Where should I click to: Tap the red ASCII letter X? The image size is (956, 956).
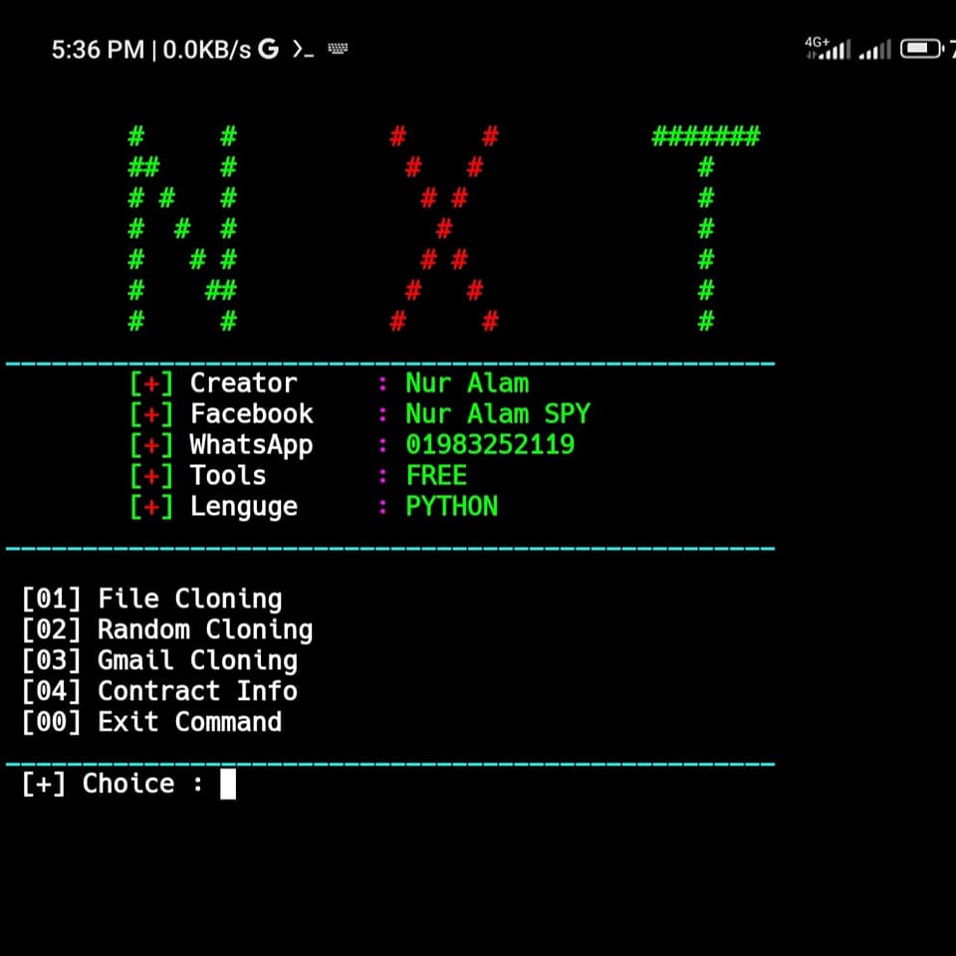(444, 229)
